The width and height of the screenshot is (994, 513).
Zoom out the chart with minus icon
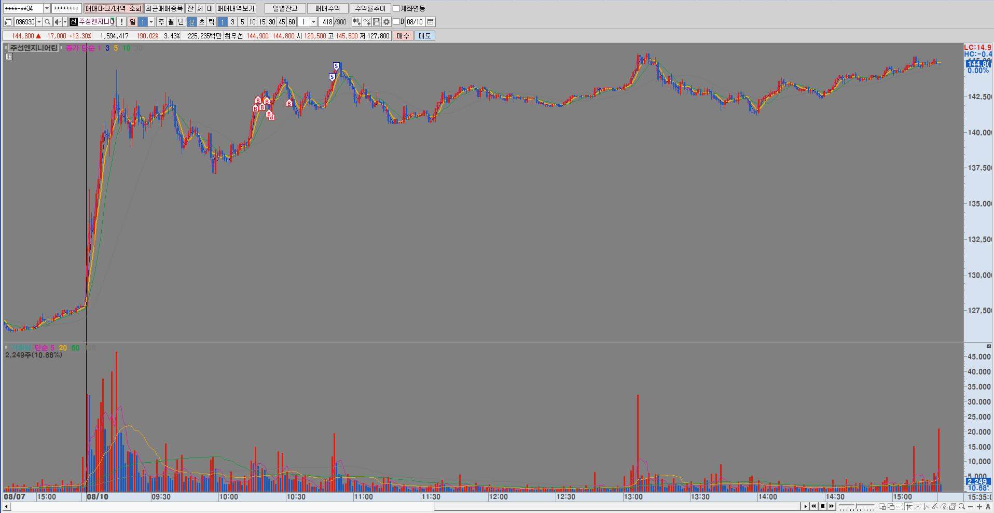tap(971, 507)
